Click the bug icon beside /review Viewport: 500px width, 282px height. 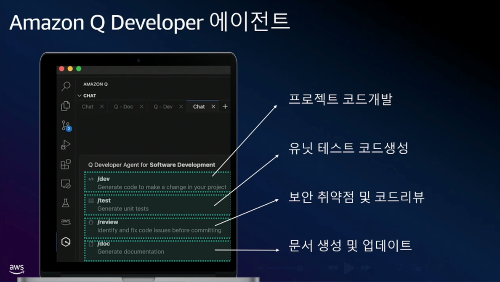[91, 222]
